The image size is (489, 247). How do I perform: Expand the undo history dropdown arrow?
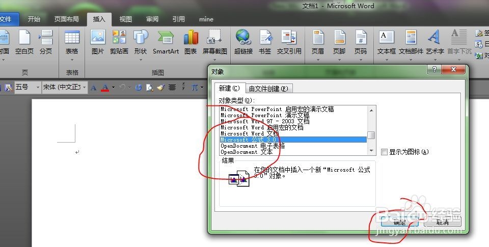point(129,88)
